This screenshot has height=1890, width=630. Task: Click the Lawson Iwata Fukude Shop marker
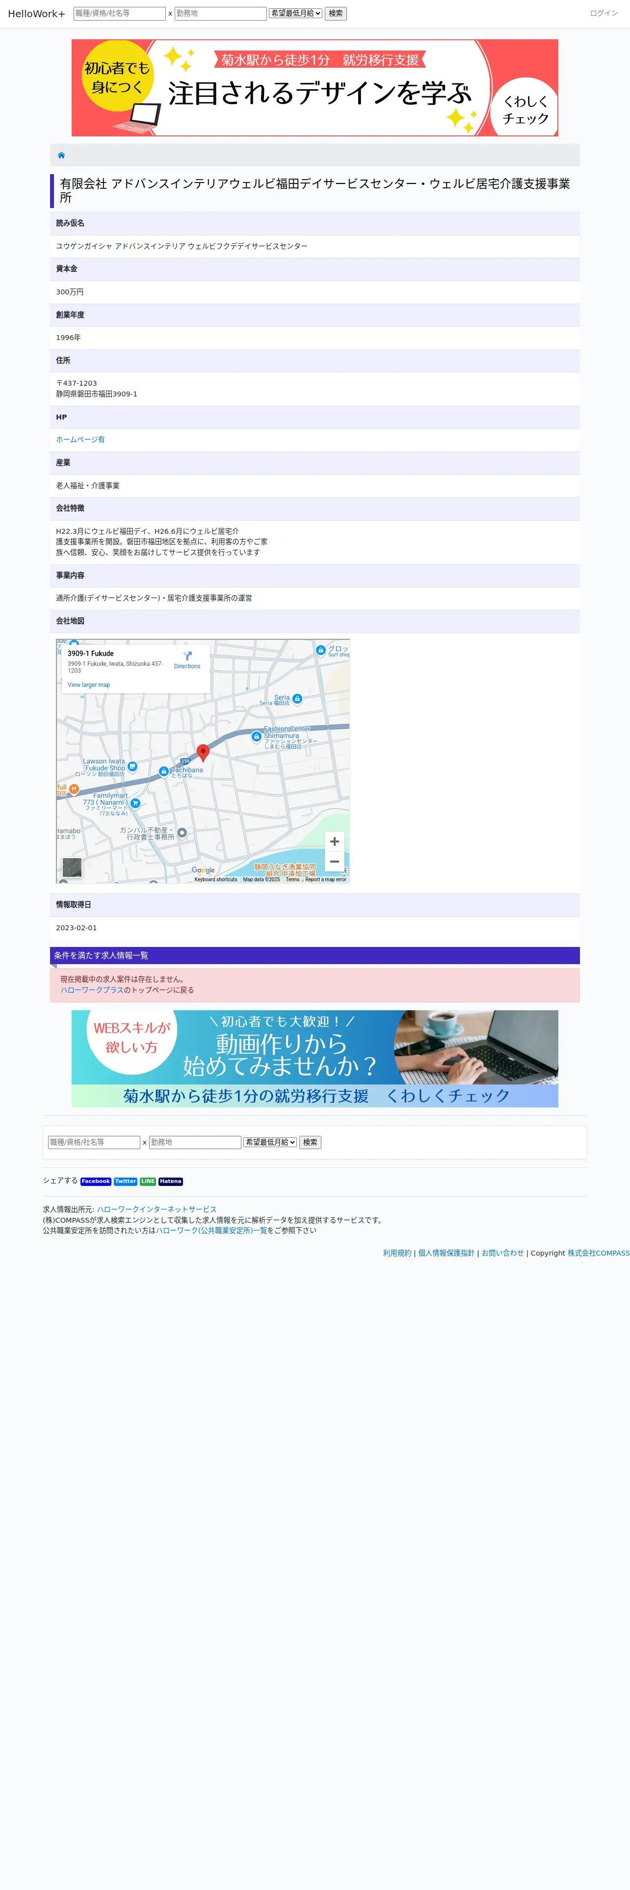132,766
